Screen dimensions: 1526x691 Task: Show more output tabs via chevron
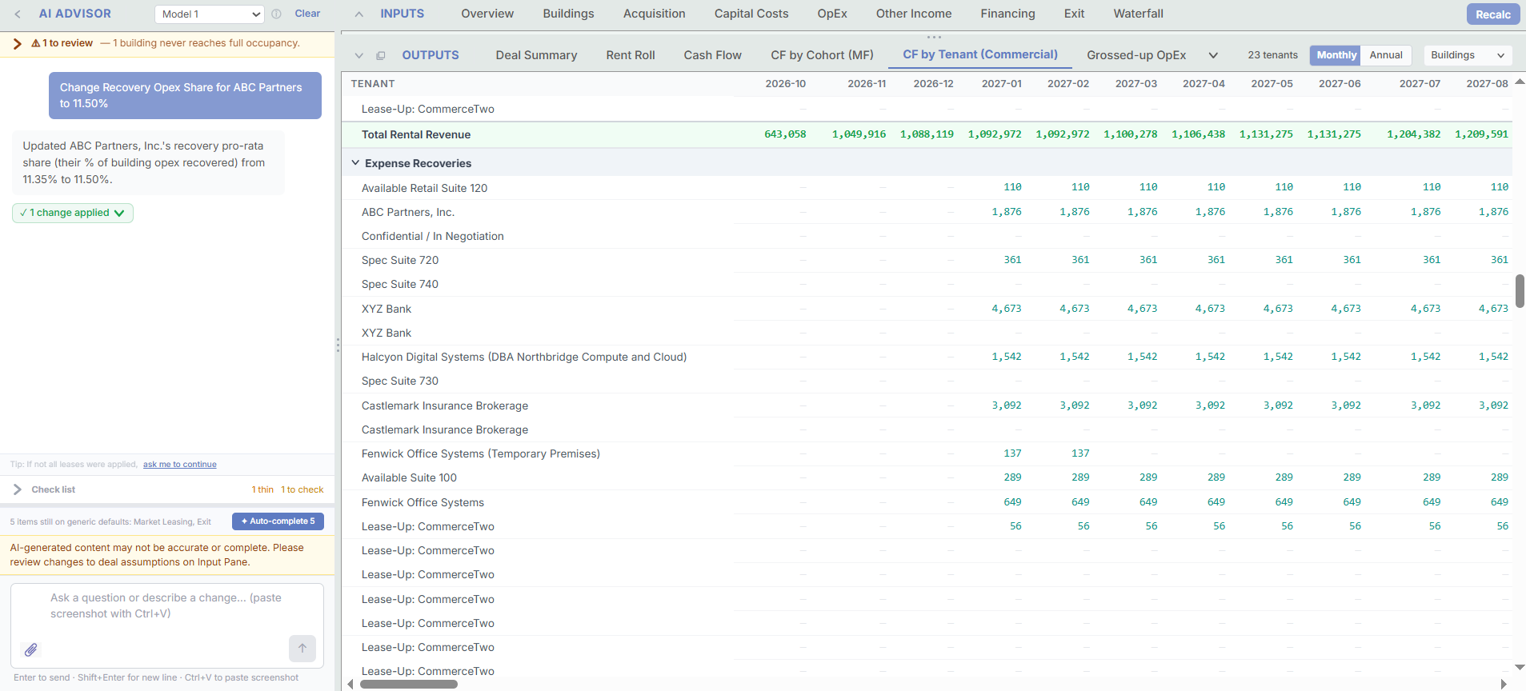[1213, 55]
